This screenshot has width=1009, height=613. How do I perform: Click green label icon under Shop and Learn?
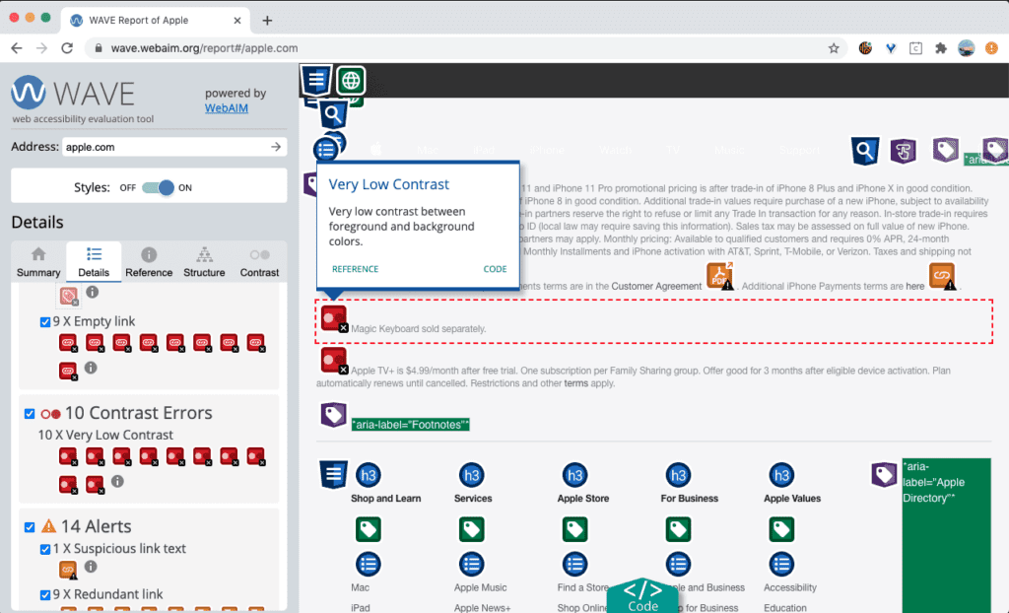pos(369,530)
